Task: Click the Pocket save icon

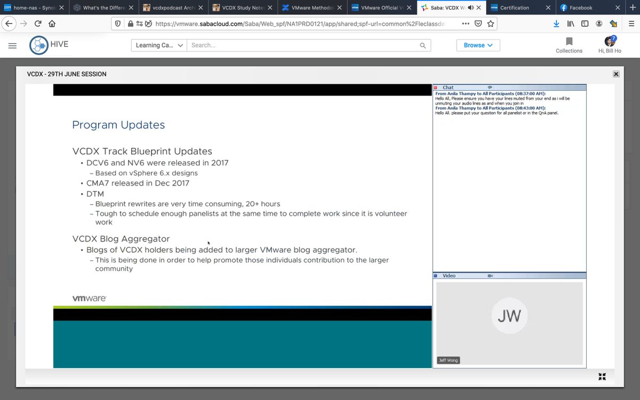Action: coord(479,23)
